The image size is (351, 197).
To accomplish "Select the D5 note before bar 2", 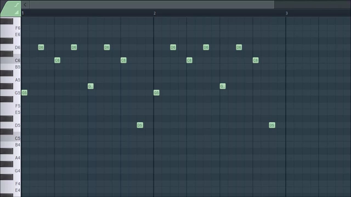I will click(x=140, y=125).
